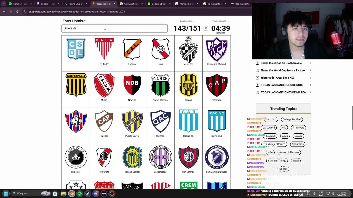Open Spotify from the taskbar

pyautogui.click(x=79, y=194)
